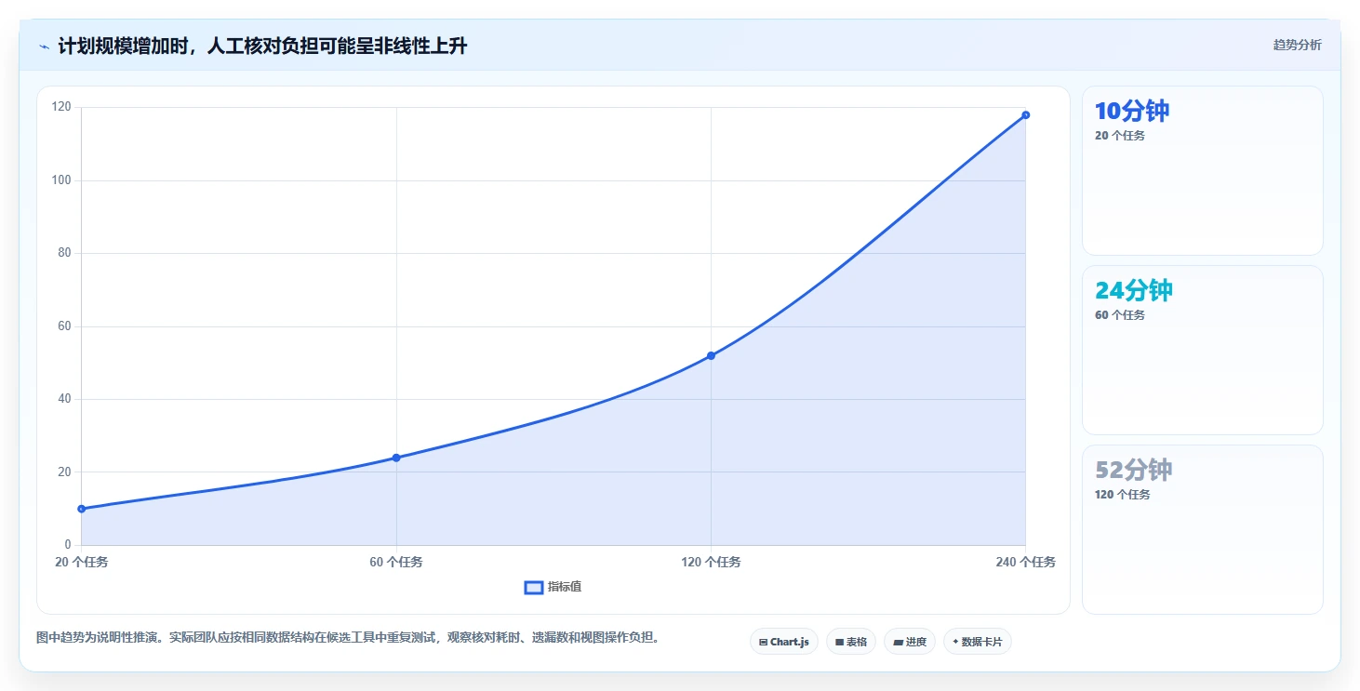Select the 数据卡片 tag chip

tap(978, 642)
